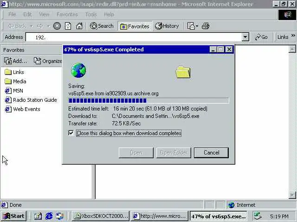This screenshot has width=297, height=222.
Task: Open the View menu
Action: 44,14
